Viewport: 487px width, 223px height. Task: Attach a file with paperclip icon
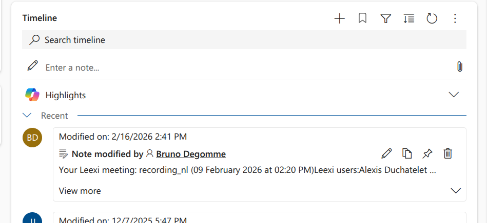click(x=460, y=66)
